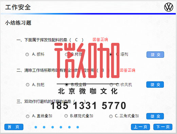Submit answer for question two (提交)
The height and width of the screenshot is (134, 177).
(155, 85)
